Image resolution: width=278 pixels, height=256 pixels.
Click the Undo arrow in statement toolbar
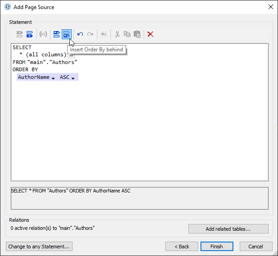[80, 34]
